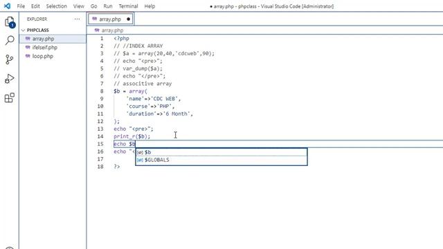Click the 'name'=>'CDC WEB' line
The image size is (443, 249).
click(154, 99)
